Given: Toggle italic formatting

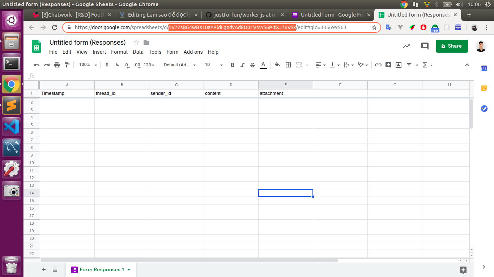Looking at the screenshot, I should click(243, 65).
